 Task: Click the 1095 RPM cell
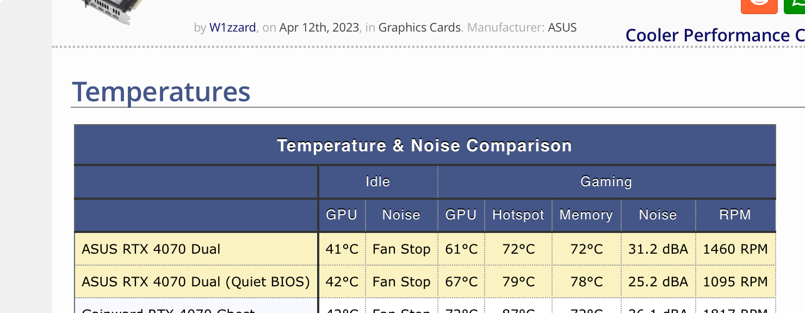point(735,282)
